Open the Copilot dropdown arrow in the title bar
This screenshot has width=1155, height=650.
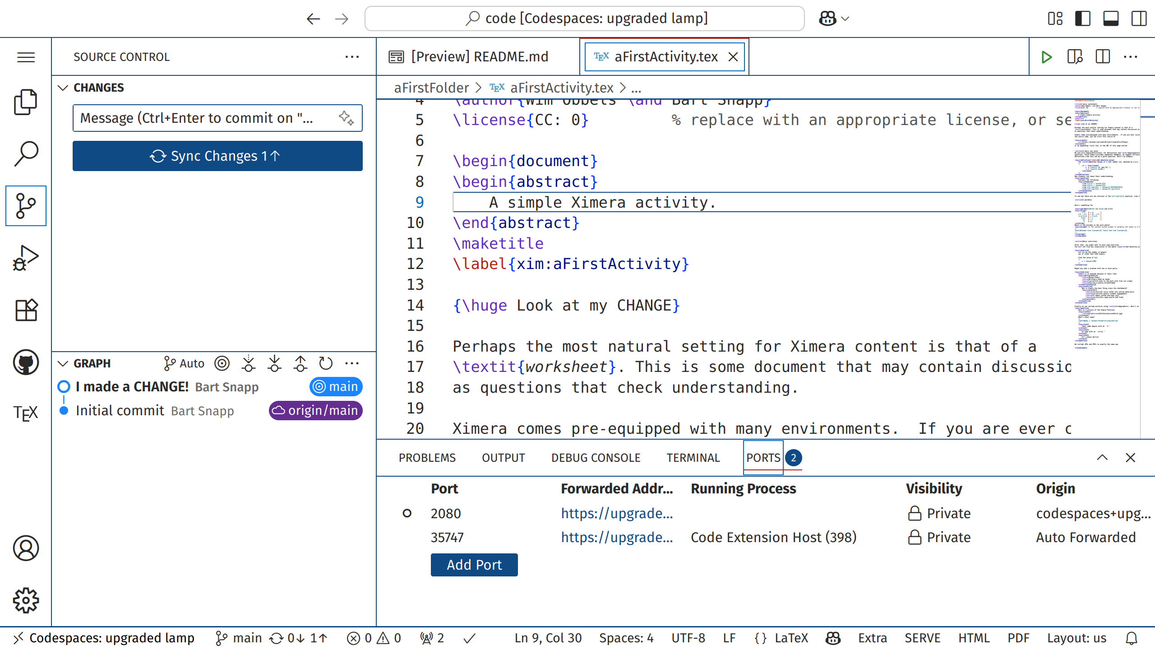click(x=845, y=19)
